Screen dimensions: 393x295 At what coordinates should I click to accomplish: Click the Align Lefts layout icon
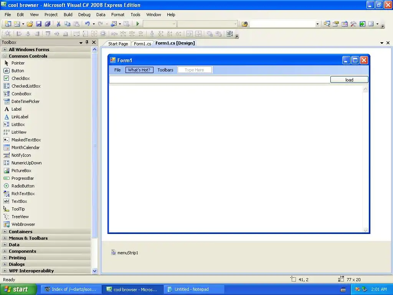coord(19,34)
